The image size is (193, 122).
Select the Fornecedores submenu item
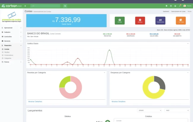[x=9, y=55]
